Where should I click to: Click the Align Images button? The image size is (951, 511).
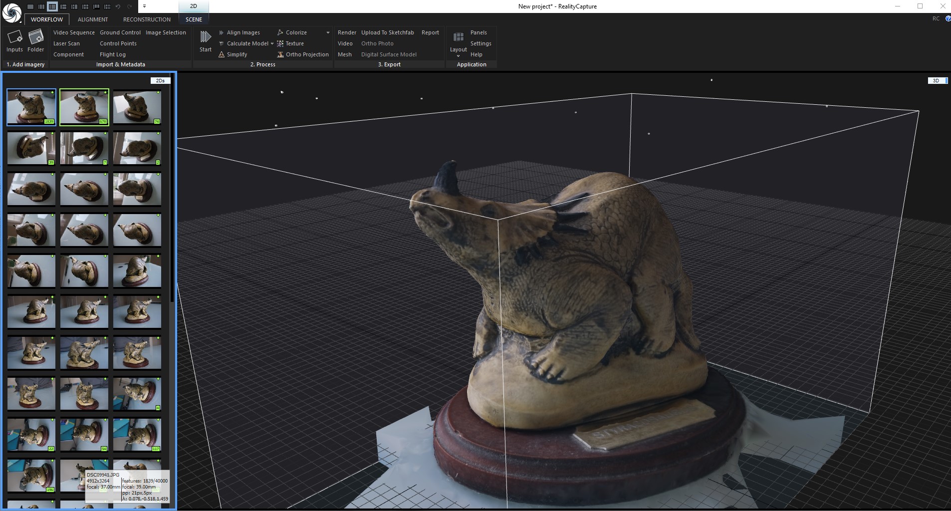[x=243, y=32]
